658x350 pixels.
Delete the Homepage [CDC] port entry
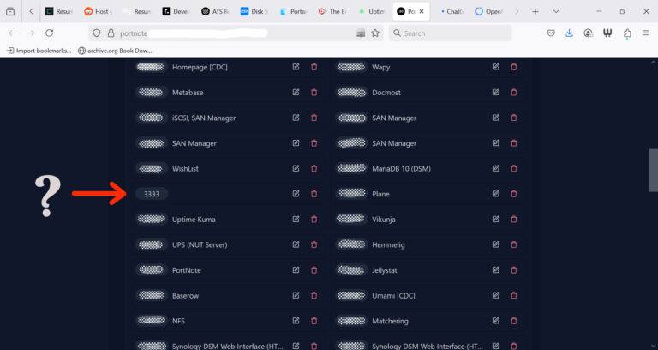pyautogui.click(x=314, y=67)
